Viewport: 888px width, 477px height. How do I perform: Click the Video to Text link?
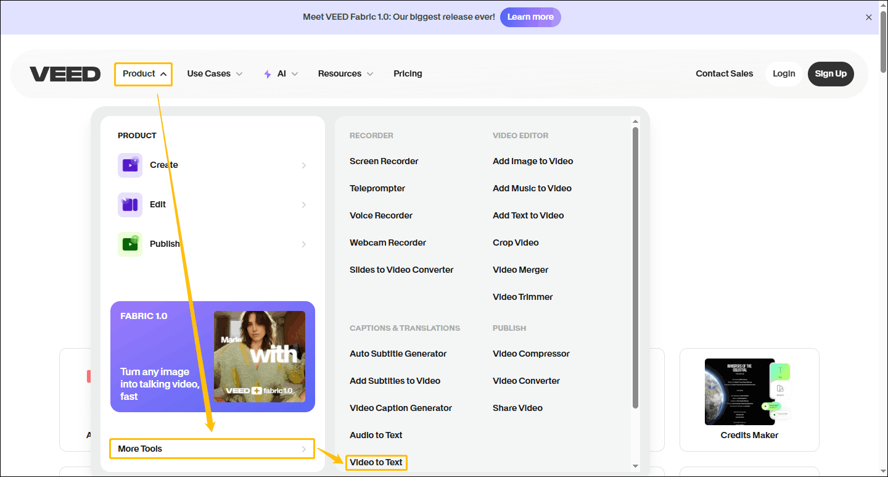tap(376, 462)
